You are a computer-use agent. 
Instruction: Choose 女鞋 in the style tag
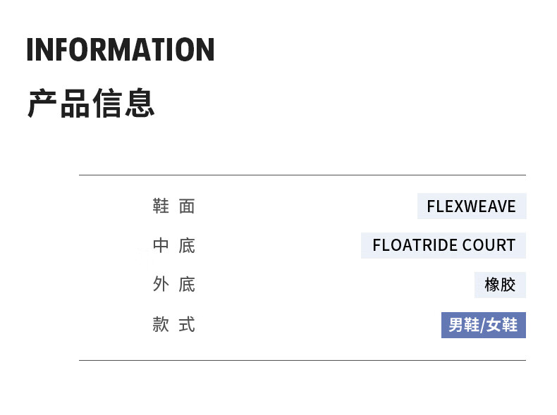(502, 325)
